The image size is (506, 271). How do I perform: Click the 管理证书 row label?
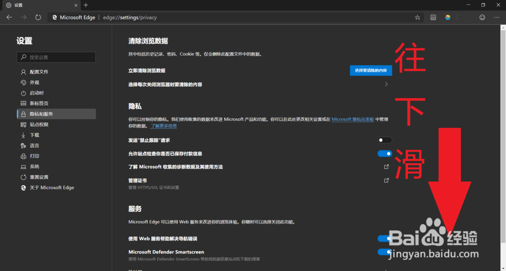pos(138,180)
